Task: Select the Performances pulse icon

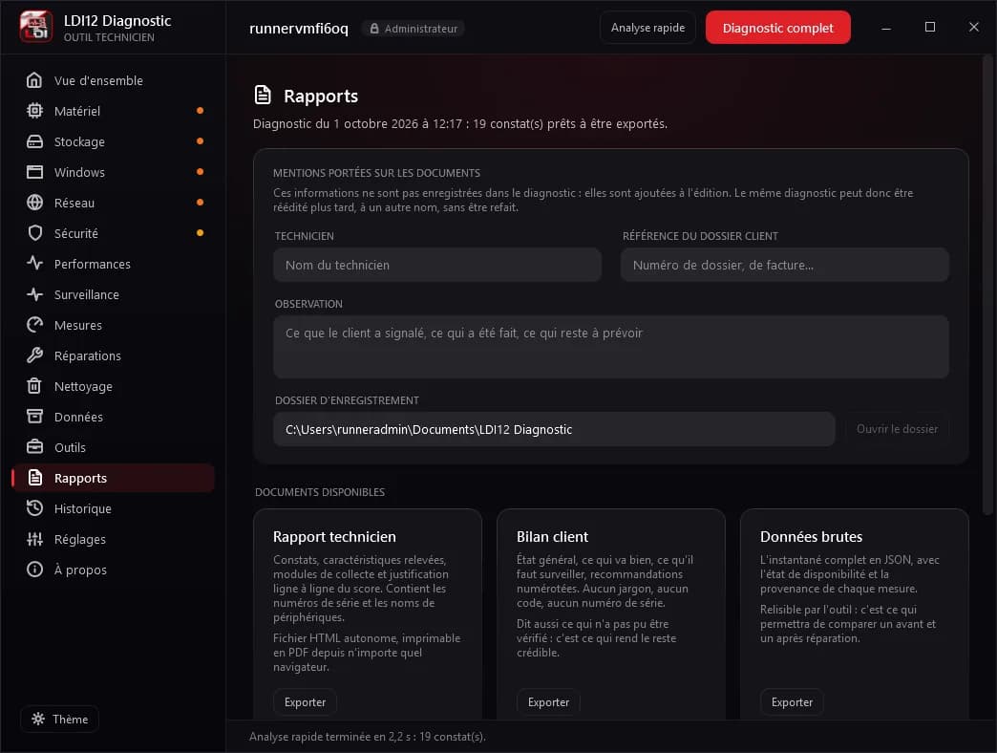Action: (x=34, y=264)
